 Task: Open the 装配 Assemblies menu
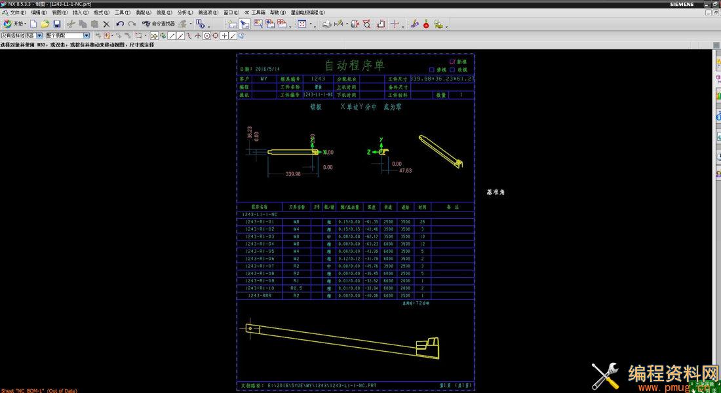pyautogui.click(x=143, y=12)
